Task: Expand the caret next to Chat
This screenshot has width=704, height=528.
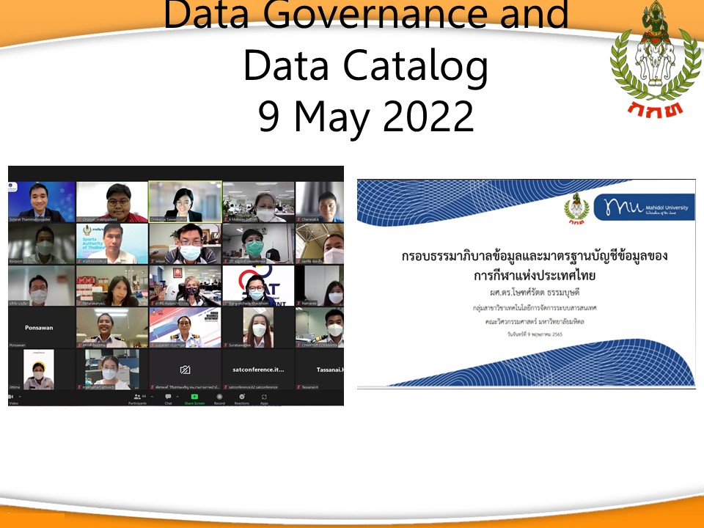Action: pyautogui.click(x=177, y=397)
